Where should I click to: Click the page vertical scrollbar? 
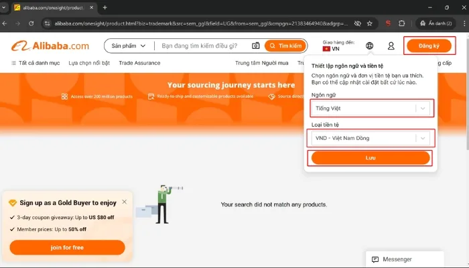pyautogui.click(x=467, y=90)
